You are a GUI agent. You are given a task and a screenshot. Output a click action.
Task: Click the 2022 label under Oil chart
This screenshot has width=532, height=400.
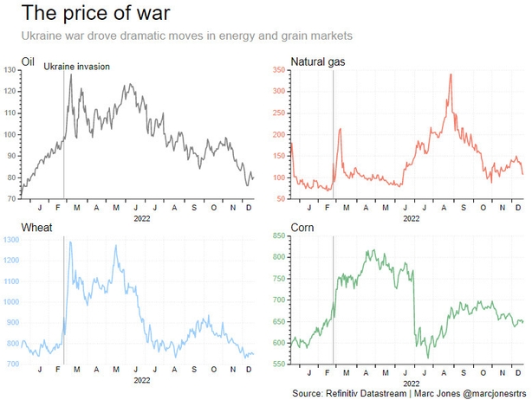click(142, 219)
